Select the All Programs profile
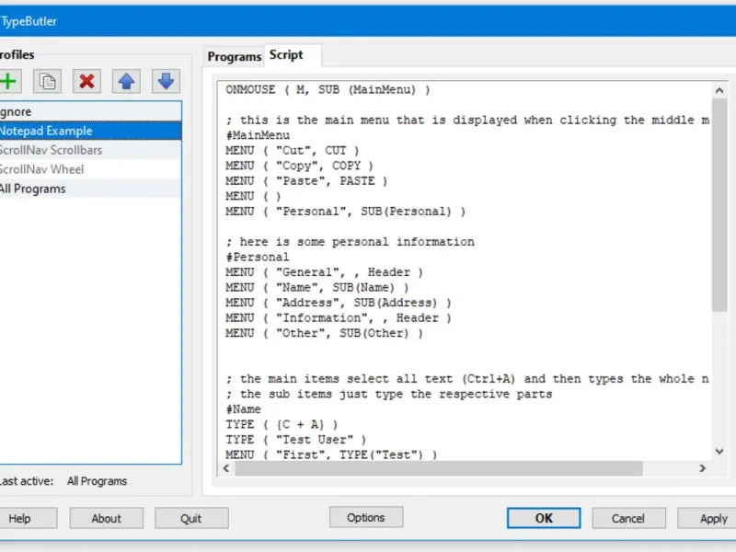This screenshot has width=736, height=552. click(90, 189)
